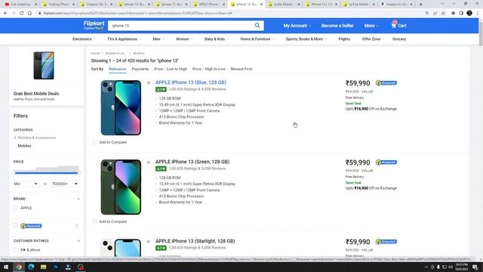Viewport: 483px width, 272px height.
Task: Click Home in the breadcrumb
Action: (95, 54)
